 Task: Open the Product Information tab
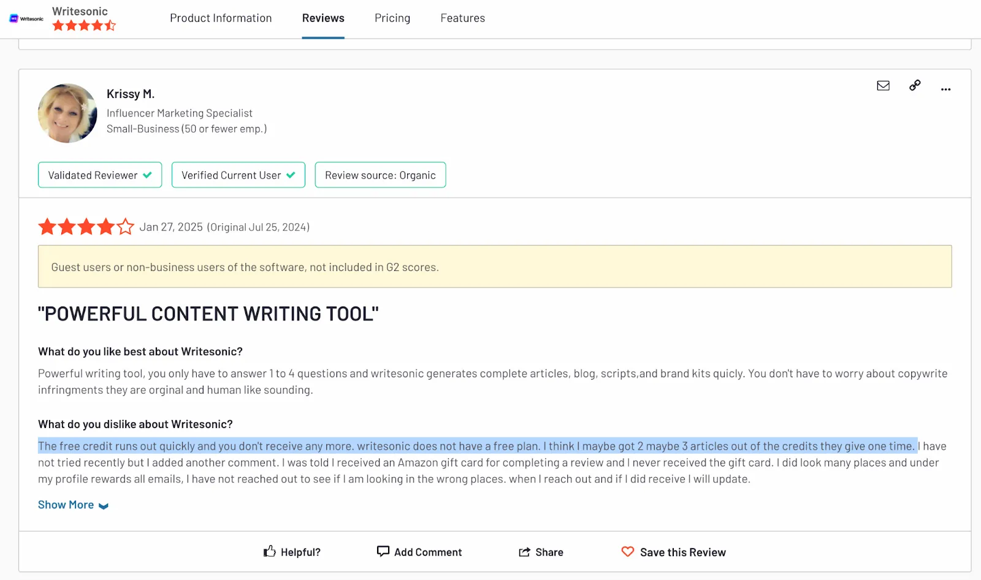click(221, 18)
